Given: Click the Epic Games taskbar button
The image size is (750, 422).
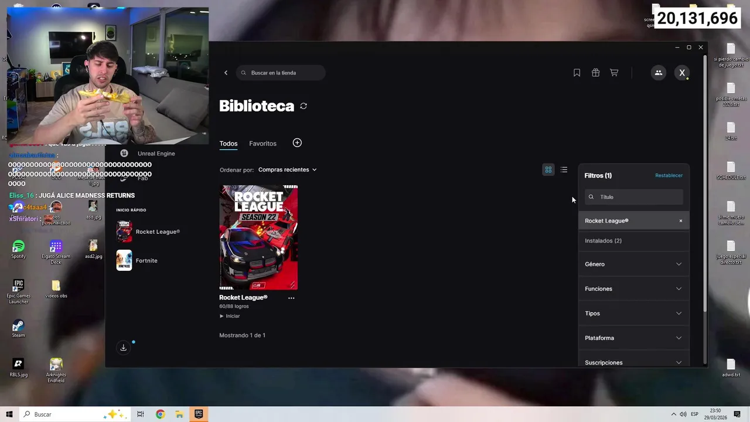Looking at the screenshot, I should [199, 414].
